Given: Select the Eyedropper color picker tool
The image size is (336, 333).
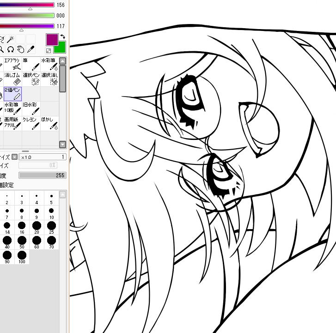Looking at the screenshot, I should (31, 49).
